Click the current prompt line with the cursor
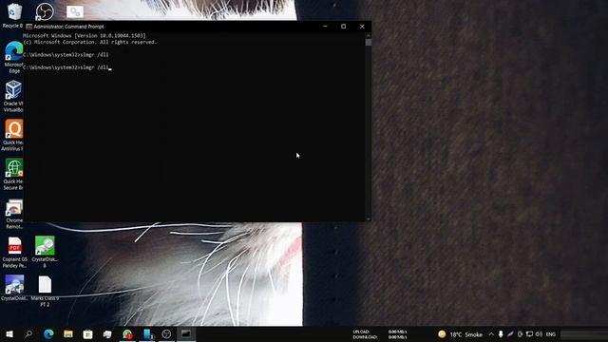Screen dimensions: 608x342 pos(67,67)
